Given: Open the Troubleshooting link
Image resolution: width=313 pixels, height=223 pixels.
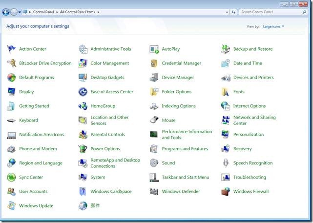Looking at the screenshot, I should pos(250,177).
